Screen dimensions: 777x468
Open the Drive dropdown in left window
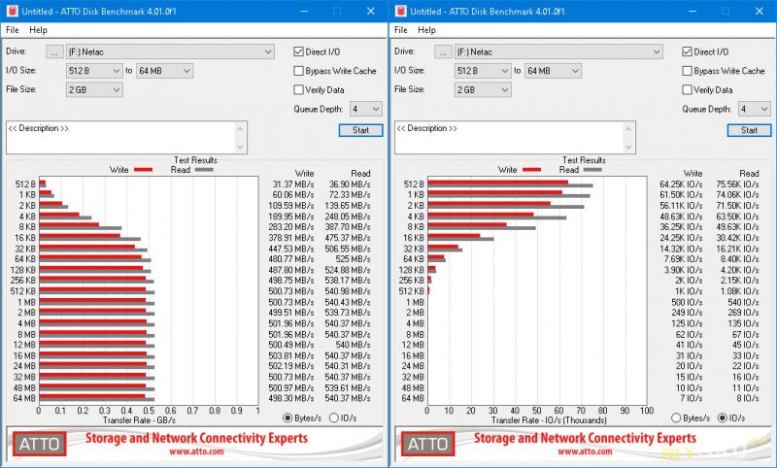170,51
